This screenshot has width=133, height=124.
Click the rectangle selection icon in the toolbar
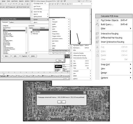pyautogui.click(x=3, y=4)
